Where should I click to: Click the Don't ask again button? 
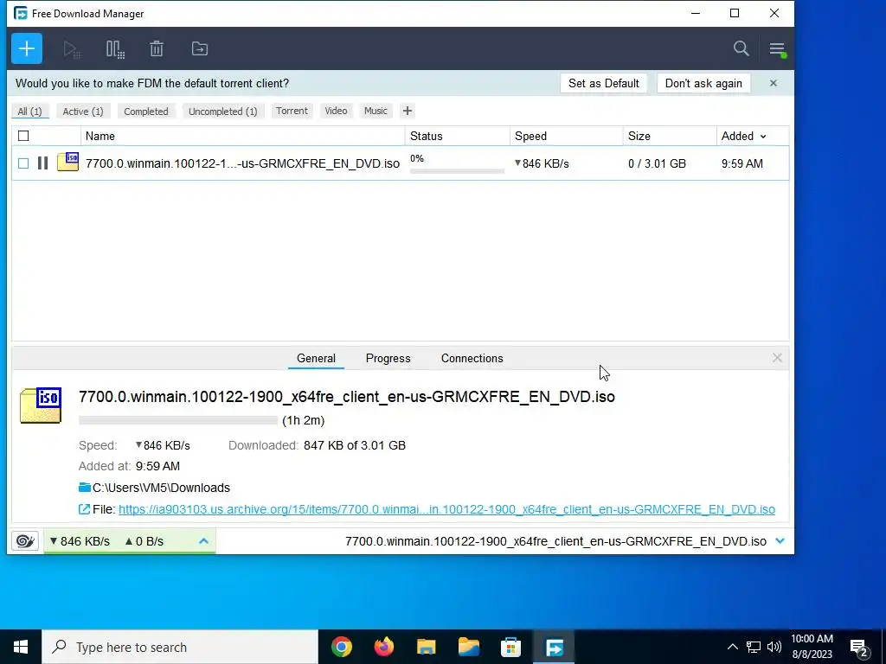click(703, 83)
